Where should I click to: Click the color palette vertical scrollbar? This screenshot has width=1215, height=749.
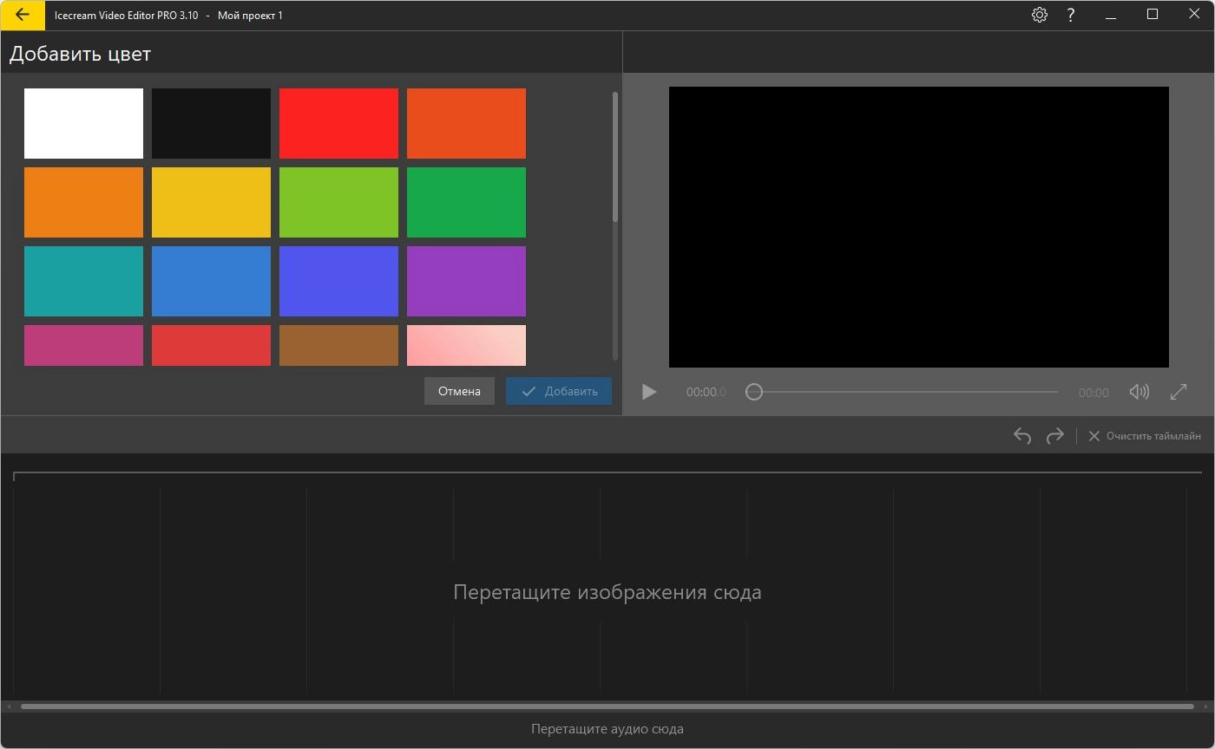click(615, 157)
